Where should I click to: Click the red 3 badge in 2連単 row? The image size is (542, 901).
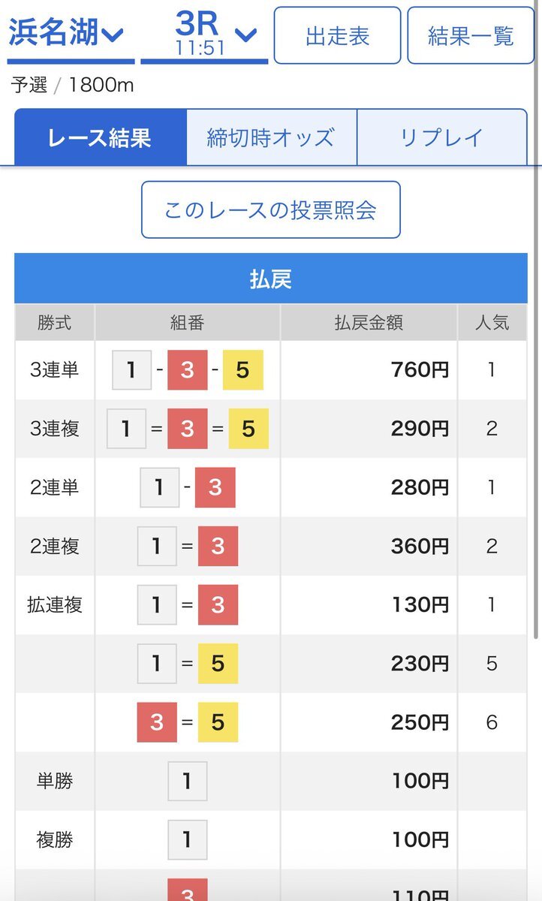[215, 487]
